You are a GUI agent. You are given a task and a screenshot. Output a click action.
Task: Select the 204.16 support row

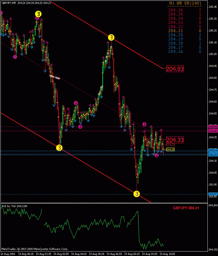(184, 52)
